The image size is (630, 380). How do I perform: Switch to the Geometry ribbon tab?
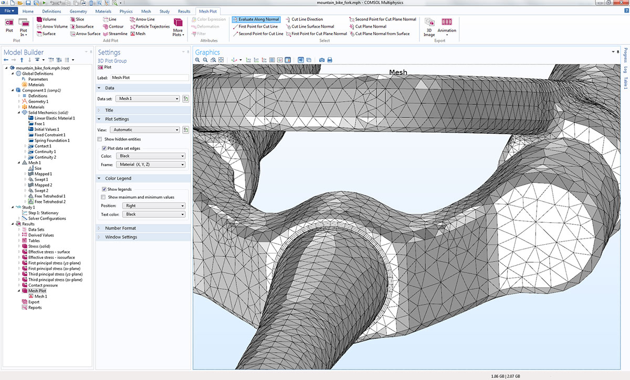(78, 11)
